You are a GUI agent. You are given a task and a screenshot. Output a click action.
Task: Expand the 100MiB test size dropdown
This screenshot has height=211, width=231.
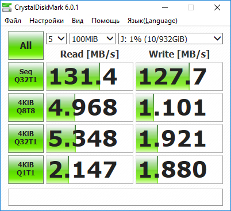pos(93,39)
